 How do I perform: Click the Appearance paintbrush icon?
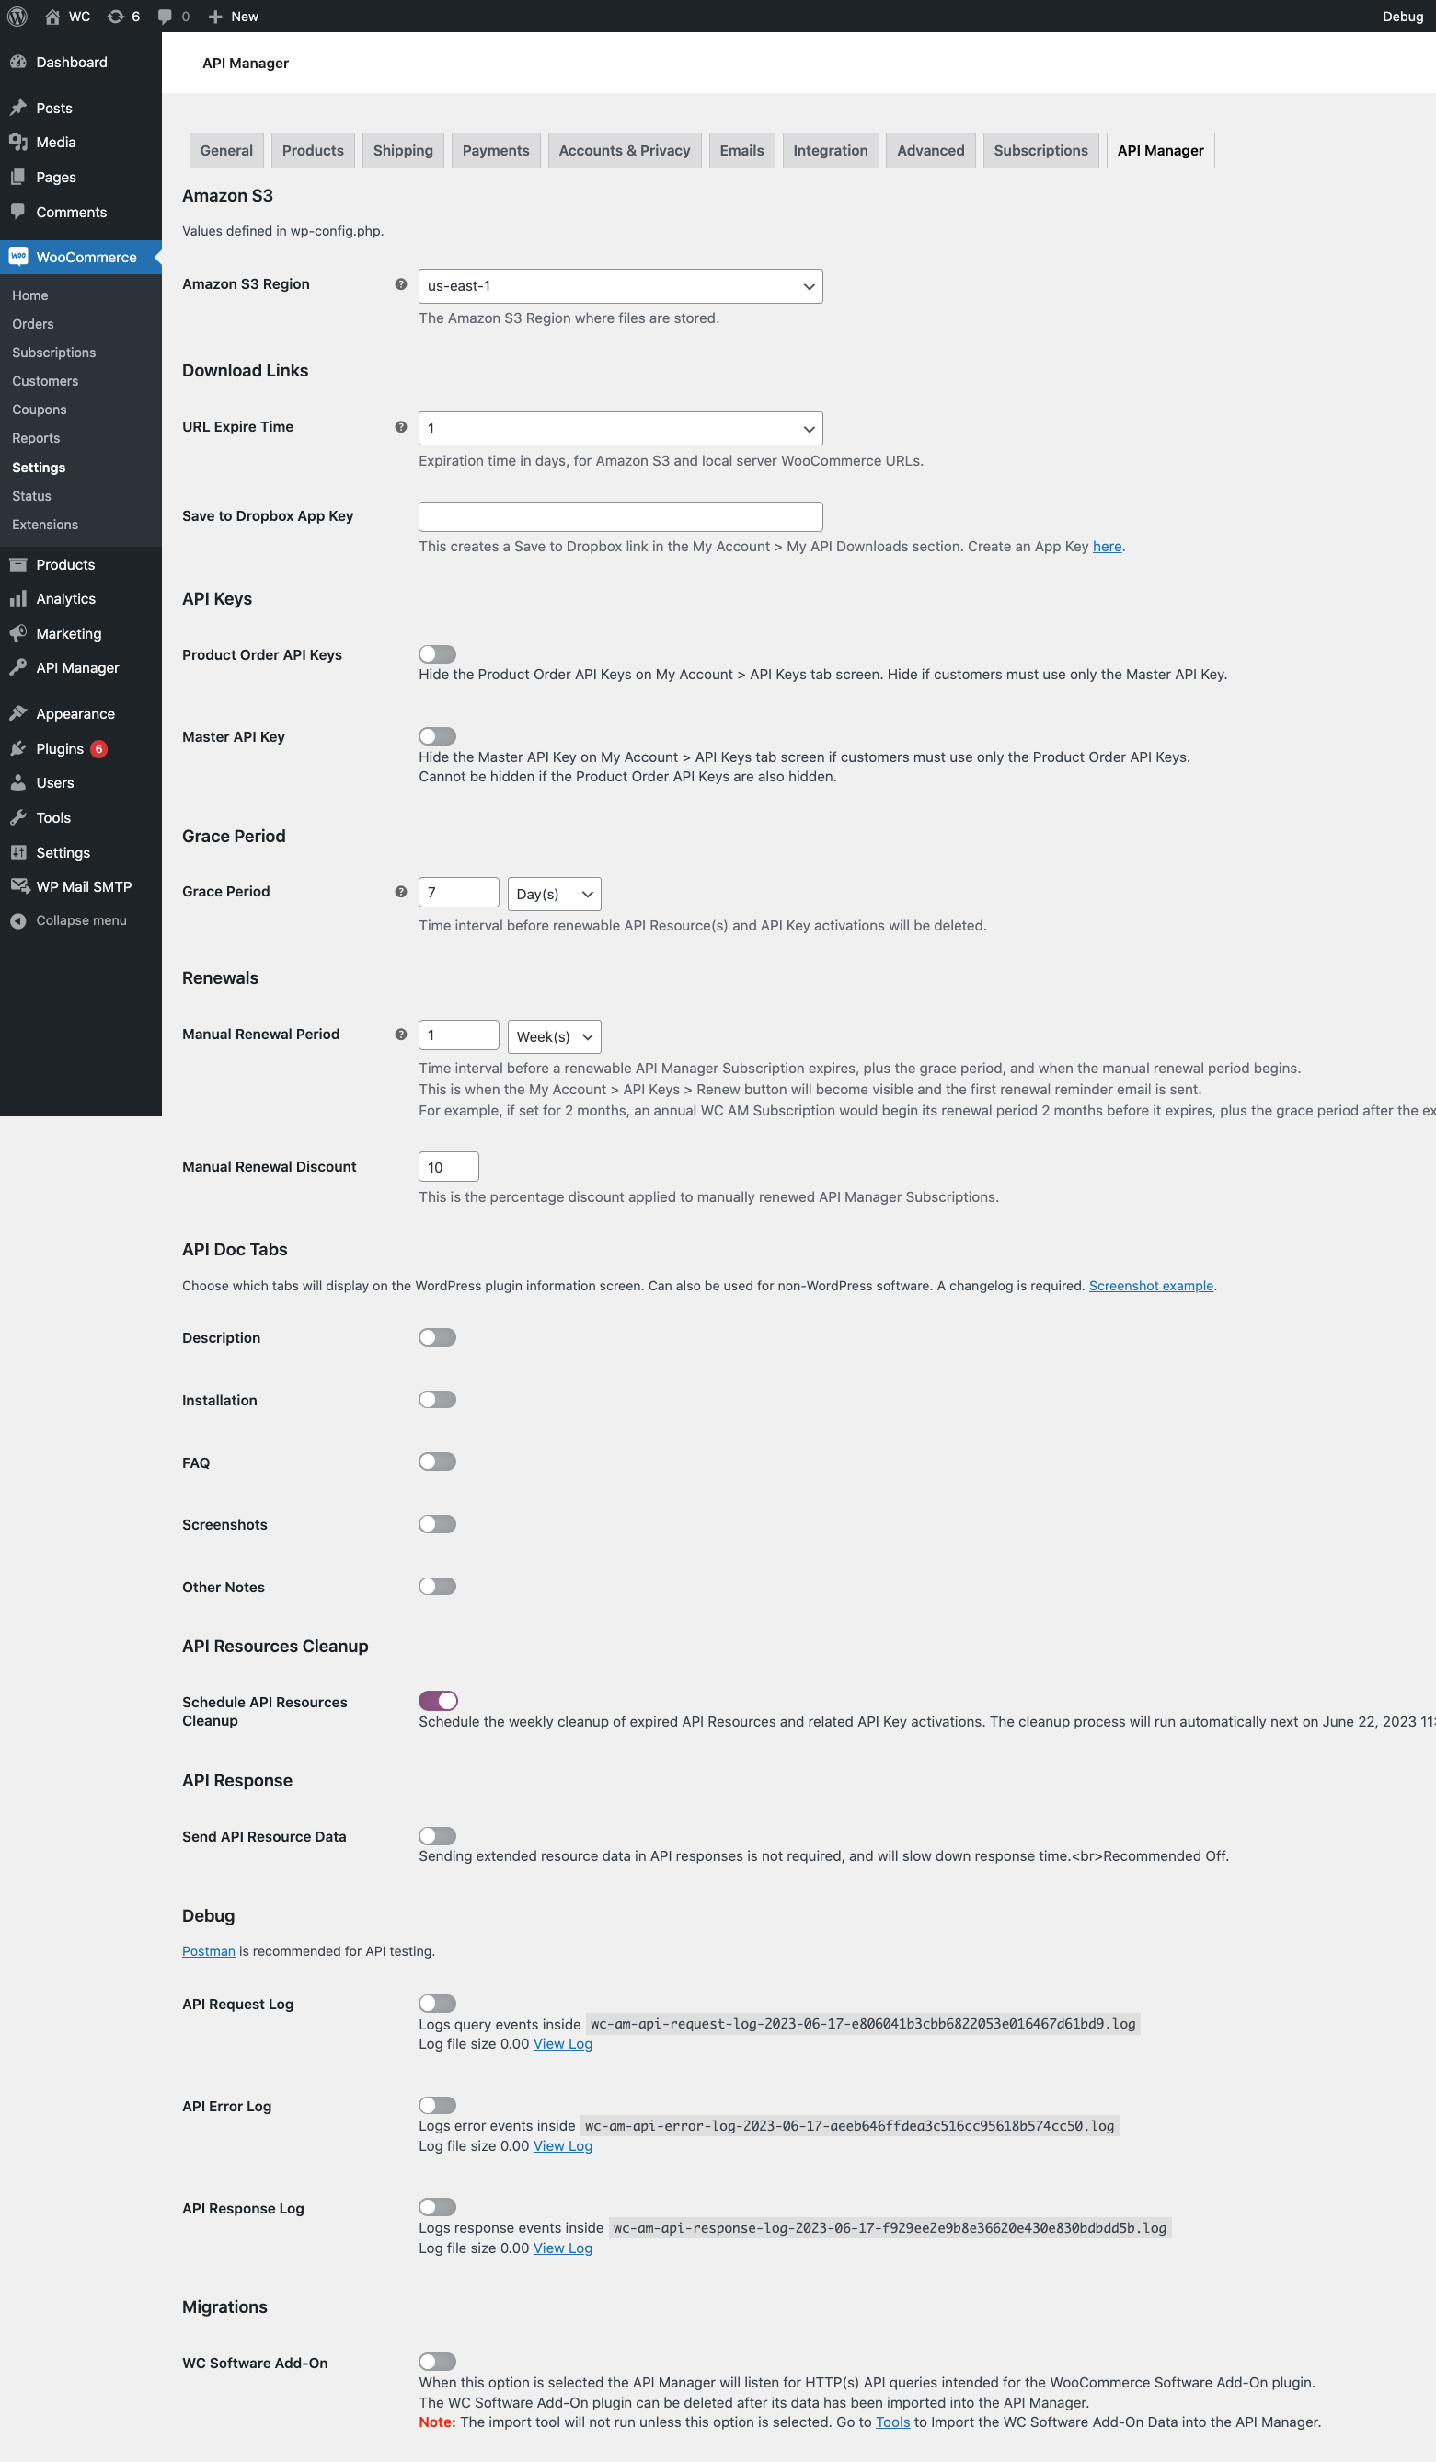click(18, 712)
